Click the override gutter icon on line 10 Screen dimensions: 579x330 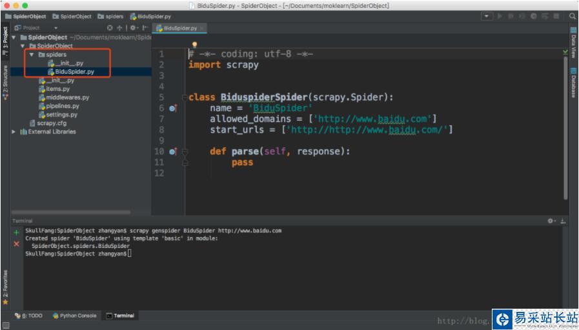pos(173,152)
